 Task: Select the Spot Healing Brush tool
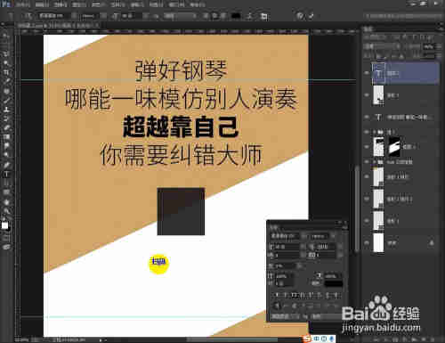click(6, 91)
